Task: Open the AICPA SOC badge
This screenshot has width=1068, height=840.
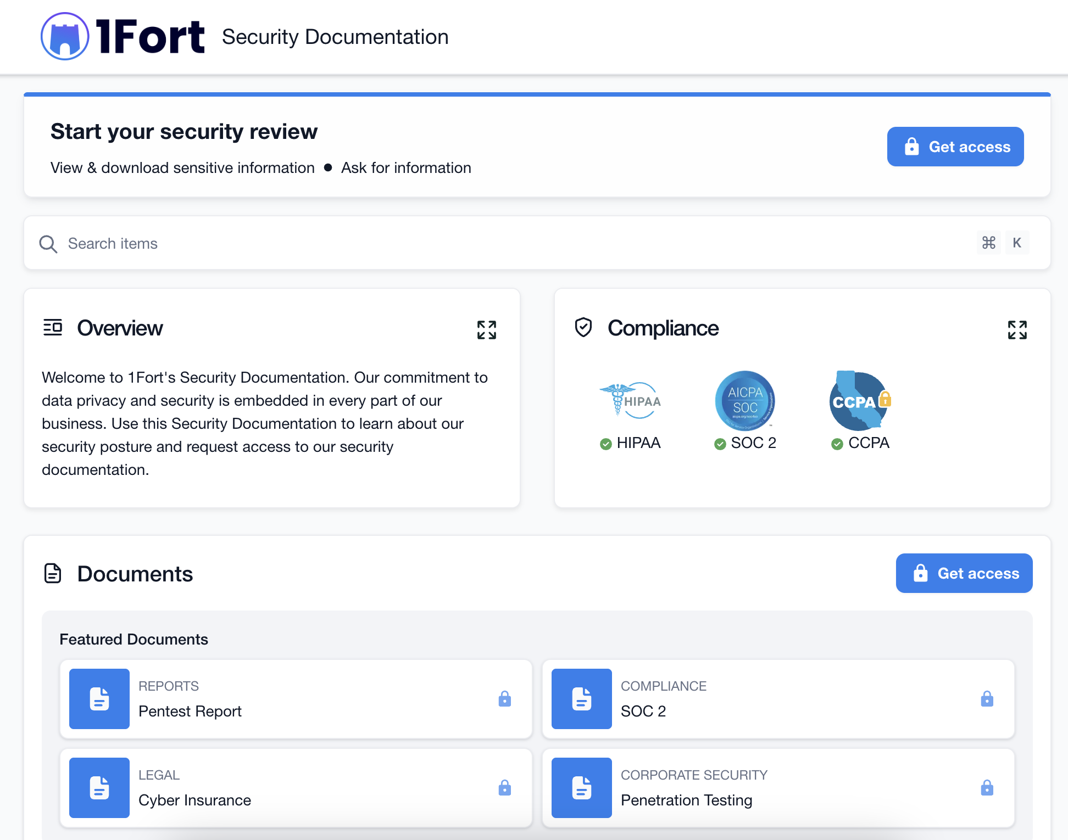Action: 745,401
